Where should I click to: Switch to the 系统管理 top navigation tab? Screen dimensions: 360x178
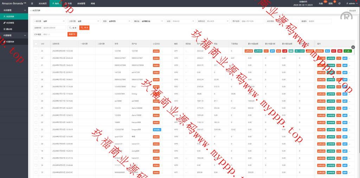tap(81, 3)
